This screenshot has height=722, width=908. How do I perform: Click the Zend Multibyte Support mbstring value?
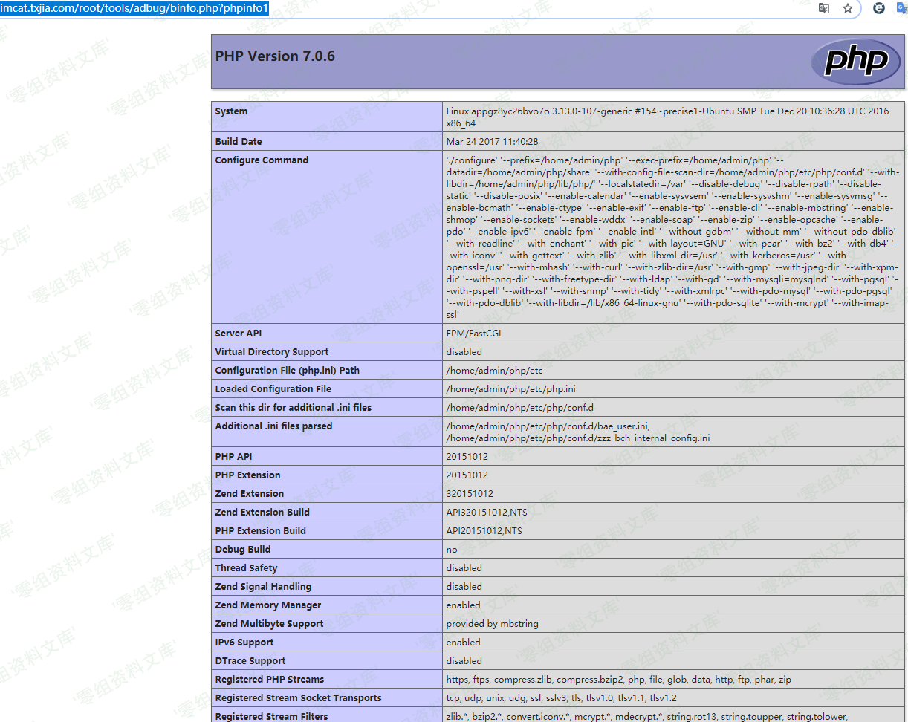pyautogui.click(x=492, y=624)
